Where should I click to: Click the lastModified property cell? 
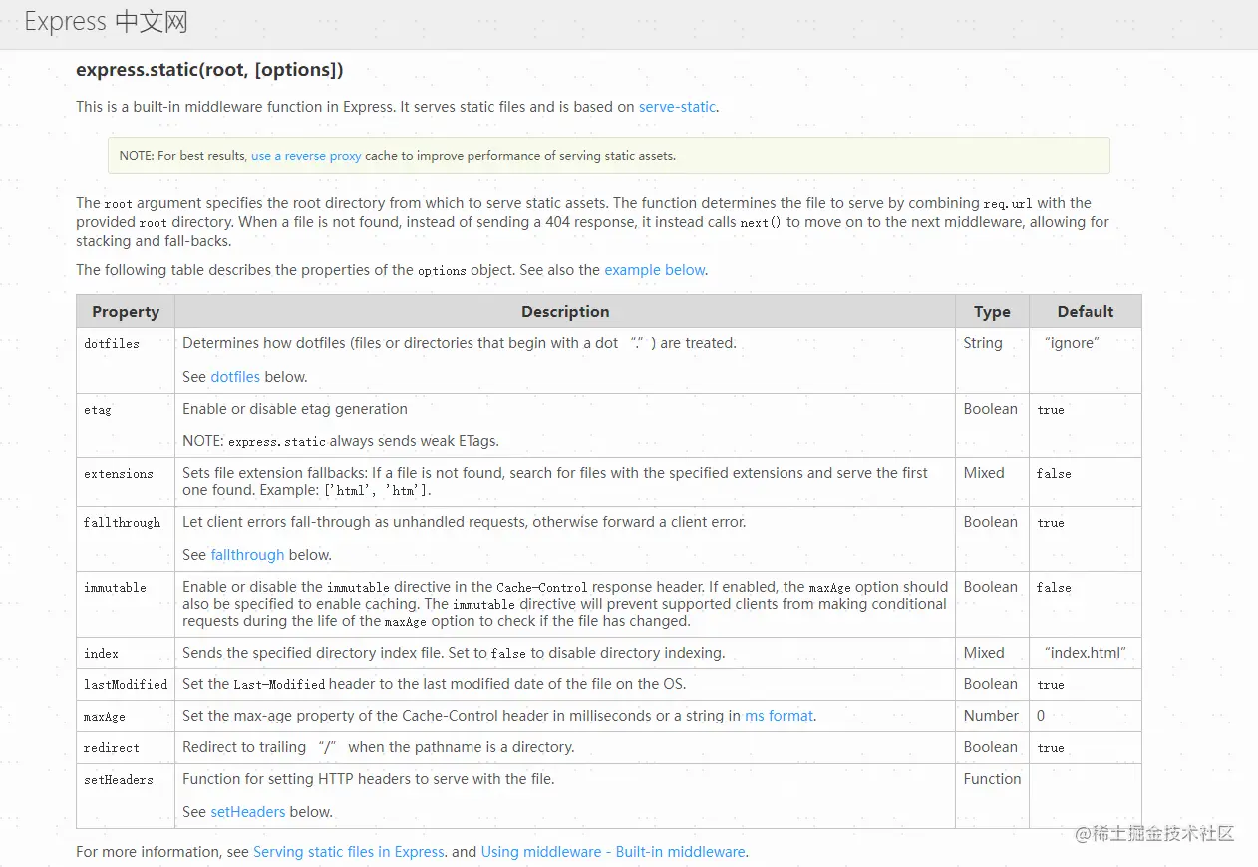[126, 685]
